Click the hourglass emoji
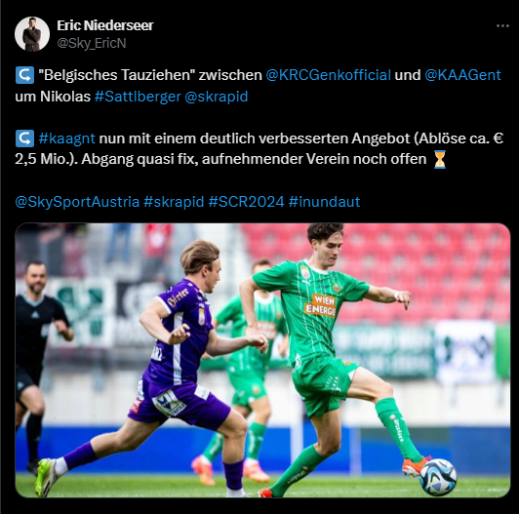Image resolution: width=519 pixels, height=514 pixels. tap(440, 159)
